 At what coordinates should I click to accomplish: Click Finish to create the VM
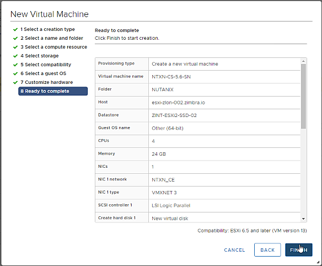coord(299,250)
